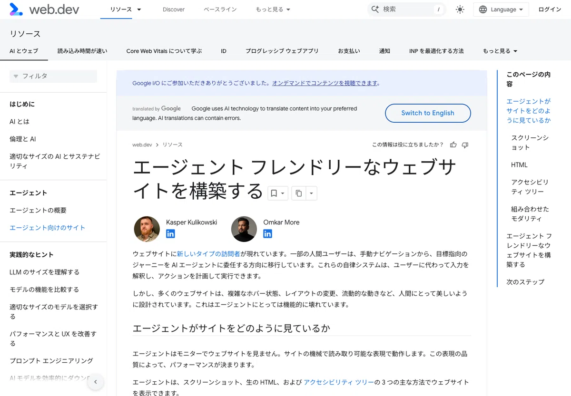Select the AI とウェブ tab
This screenshot has width=571, height=396.
pos(24,51)
